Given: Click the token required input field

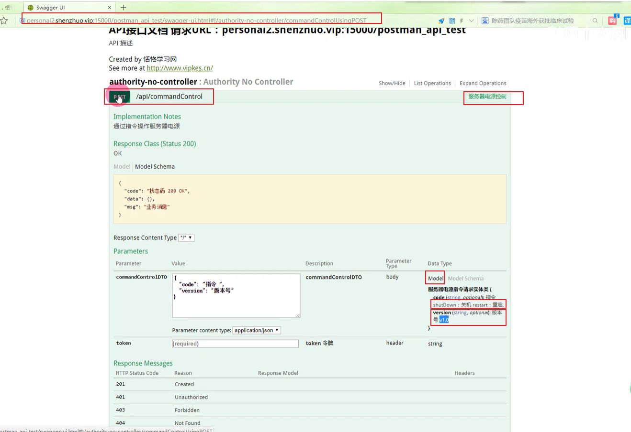Looking at the screenshot, I should (x=235, y=344).
